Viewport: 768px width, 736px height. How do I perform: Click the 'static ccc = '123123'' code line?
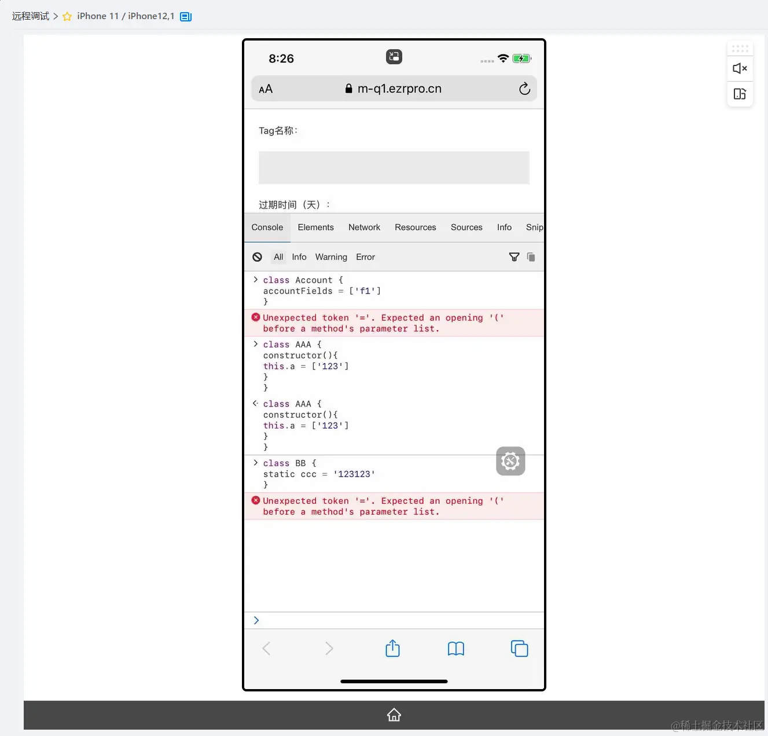[x=319, y=474]
